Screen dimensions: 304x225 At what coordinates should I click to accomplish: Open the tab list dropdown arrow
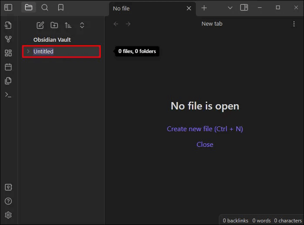(x=230, y=8)
